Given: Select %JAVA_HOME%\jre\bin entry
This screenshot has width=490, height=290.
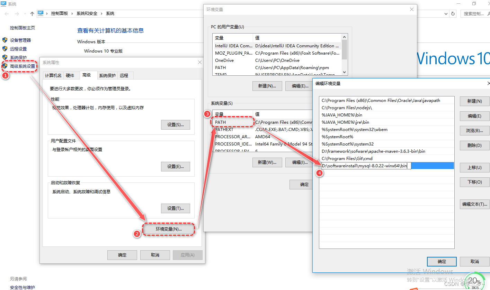Looking at the screenshot, I should [x=386, y=122].
